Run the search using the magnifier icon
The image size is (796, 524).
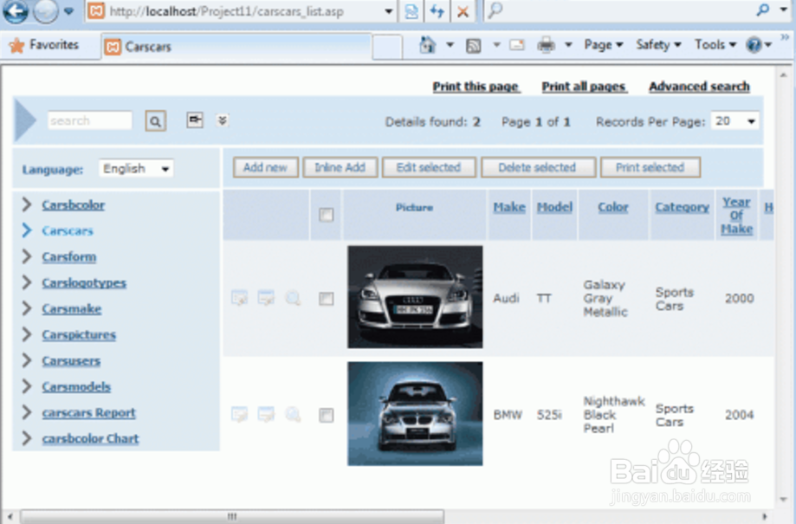coord(154,120)
